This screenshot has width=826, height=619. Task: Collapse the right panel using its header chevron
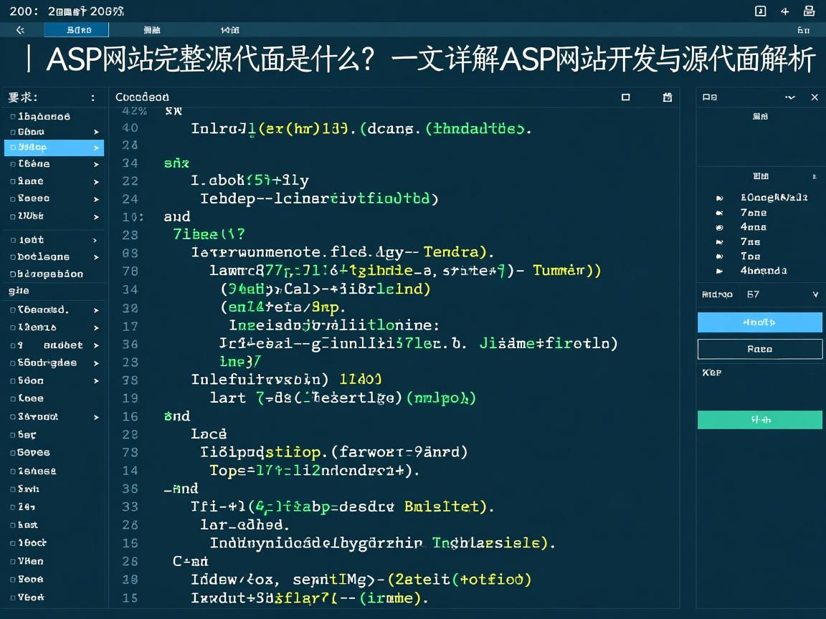coord(790,97)
